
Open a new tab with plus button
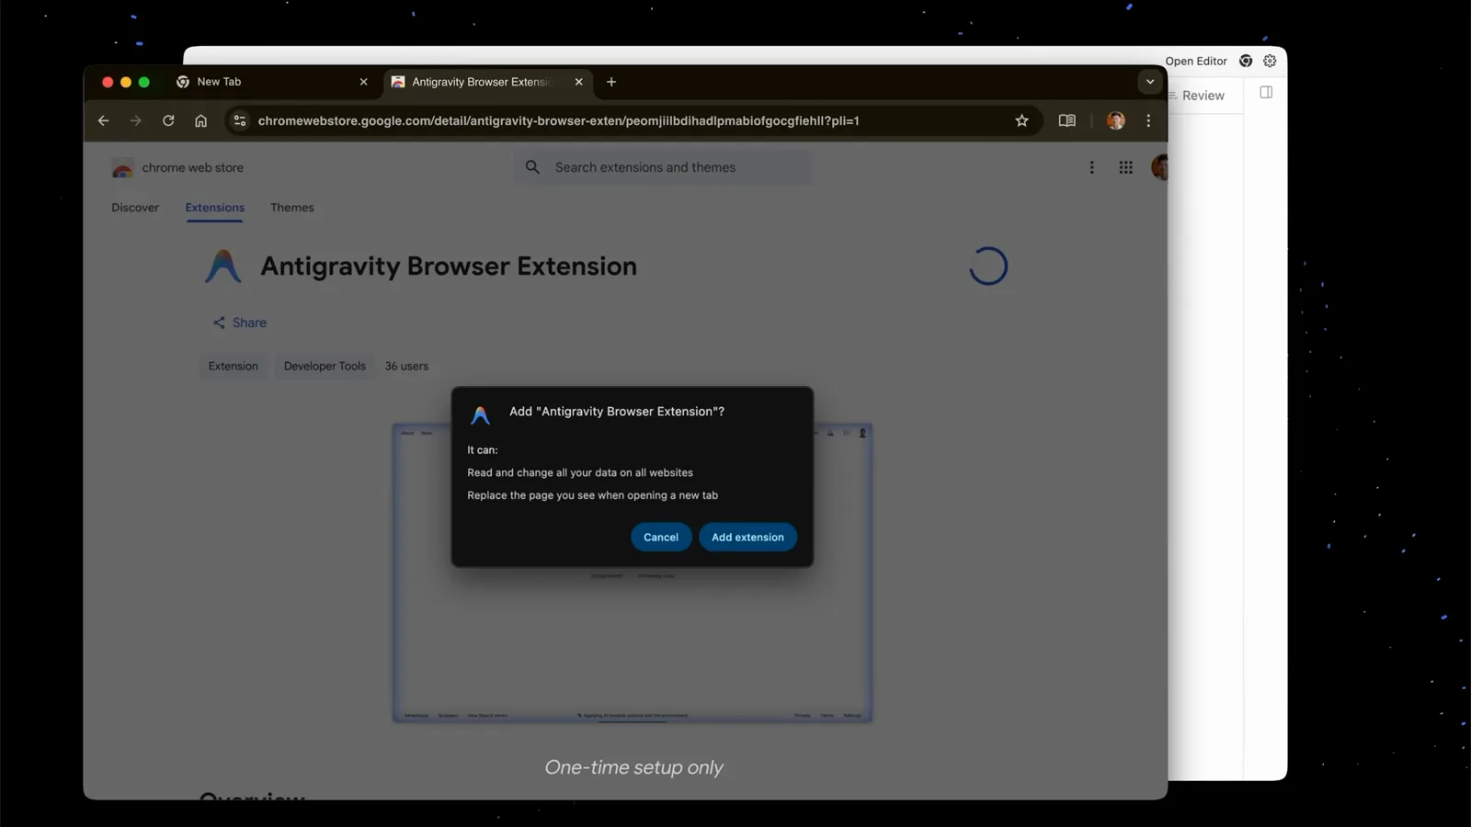[611, 82]
